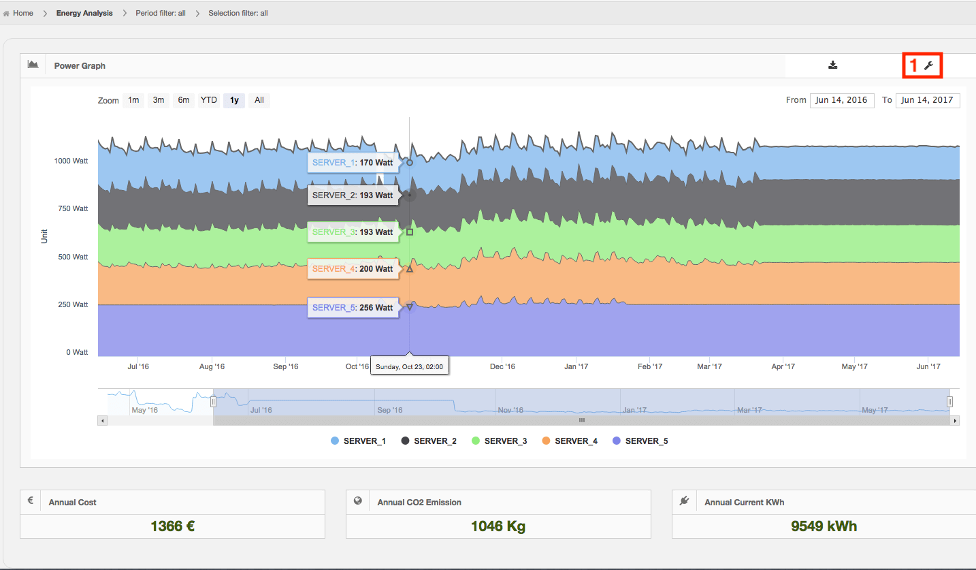This screenshot has height=570, width=976.
Task: Select the 1y zoom range
Action: (234, 100)
